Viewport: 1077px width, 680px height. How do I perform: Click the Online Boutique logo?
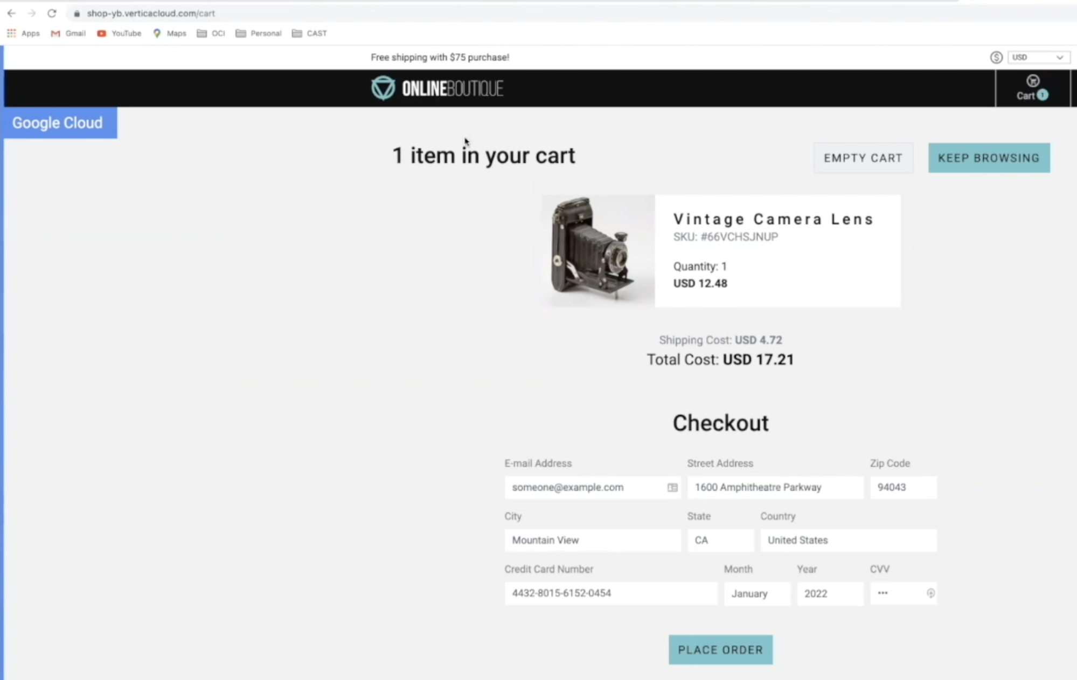click(x=436, y=88)
